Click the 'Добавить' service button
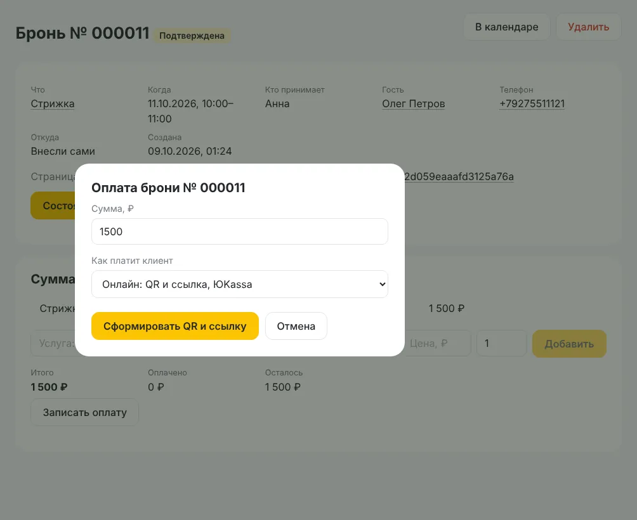Screen dimensions: 637x520 (x=569, y=344)
